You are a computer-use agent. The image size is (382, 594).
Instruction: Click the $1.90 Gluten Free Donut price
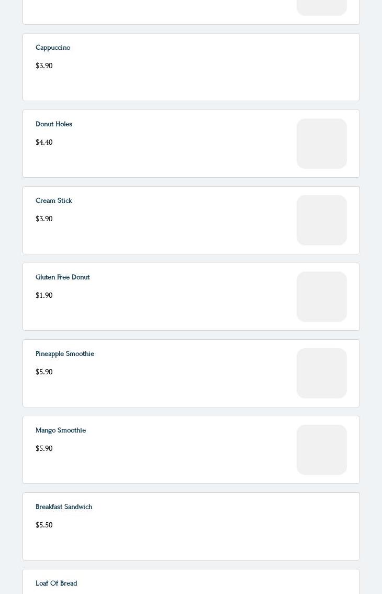tap(44, 296)
